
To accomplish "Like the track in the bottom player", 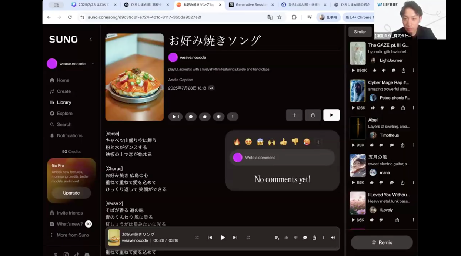I will [286, 238].
